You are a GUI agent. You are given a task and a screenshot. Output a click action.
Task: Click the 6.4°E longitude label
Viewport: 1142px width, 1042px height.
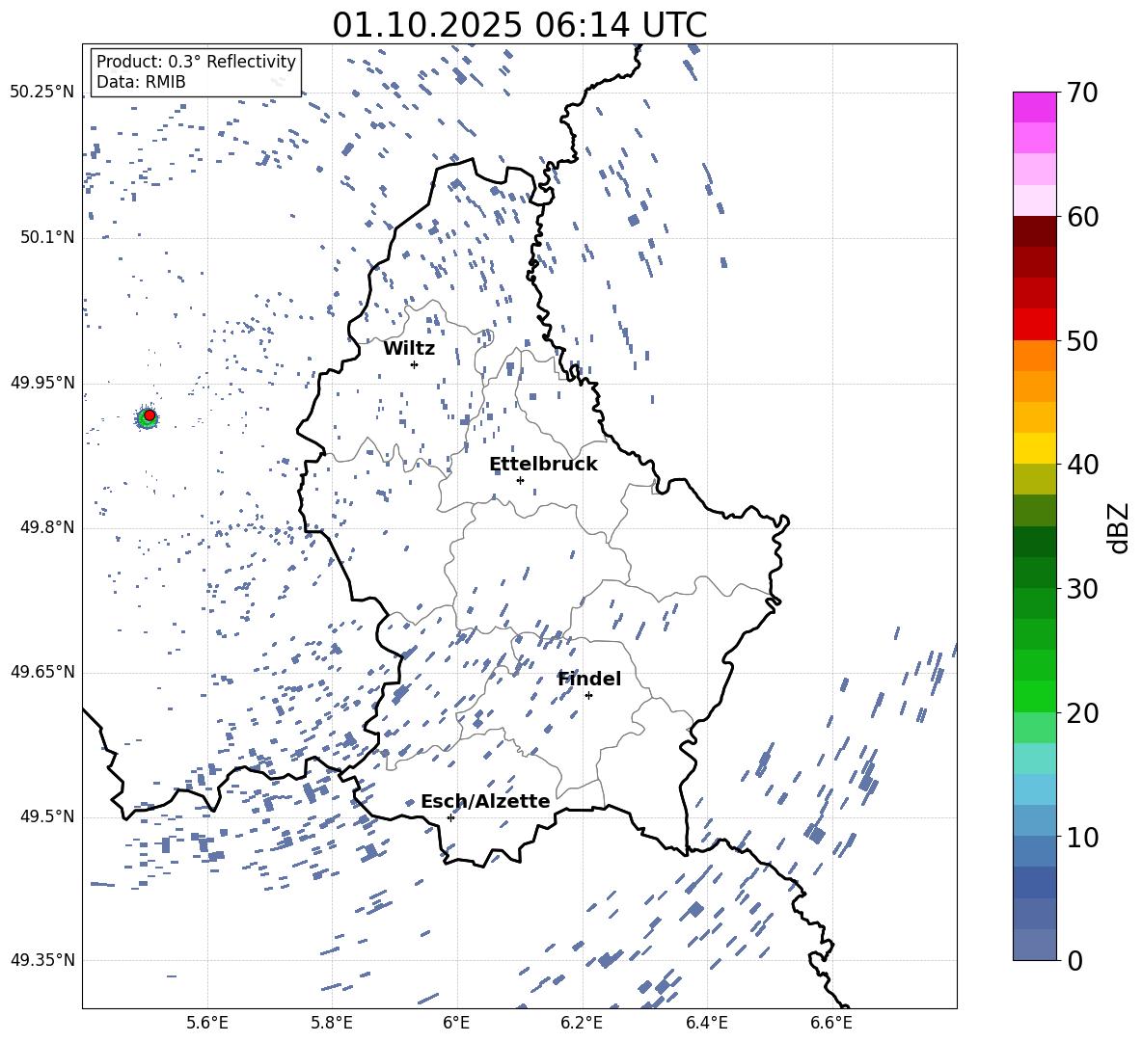[706, 1023]
